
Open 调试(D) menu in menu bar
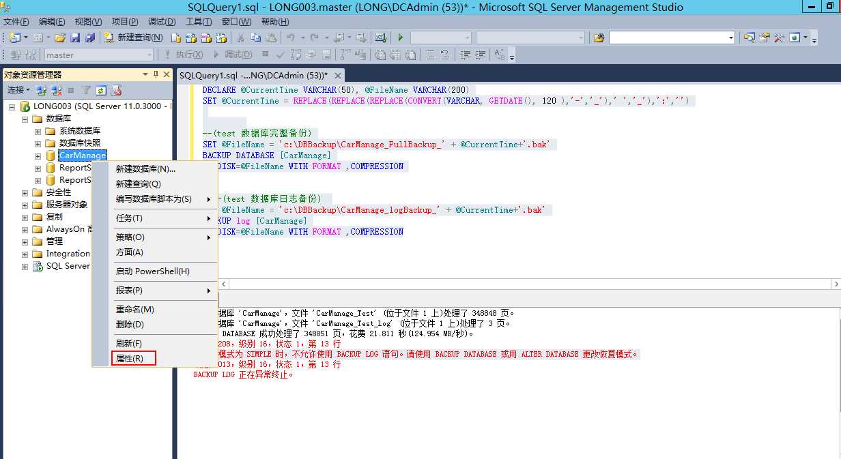[162, 22]
